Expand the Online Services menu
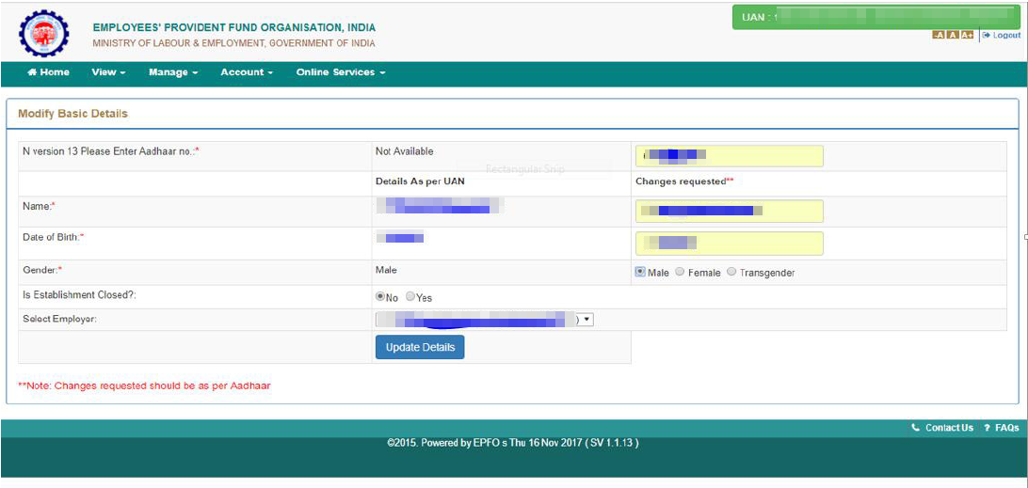The height and width of the screenshot is (488, 1028). pyautogui.click(x=340, y=72)
